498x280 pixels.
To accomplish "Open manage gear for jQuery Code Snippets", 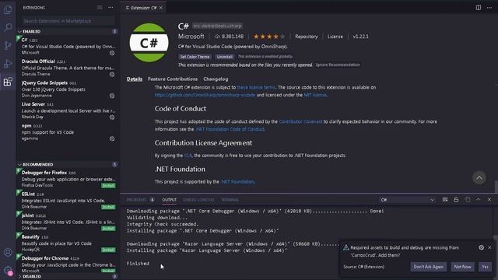I will pyautogui.click(x=112, y=96).
